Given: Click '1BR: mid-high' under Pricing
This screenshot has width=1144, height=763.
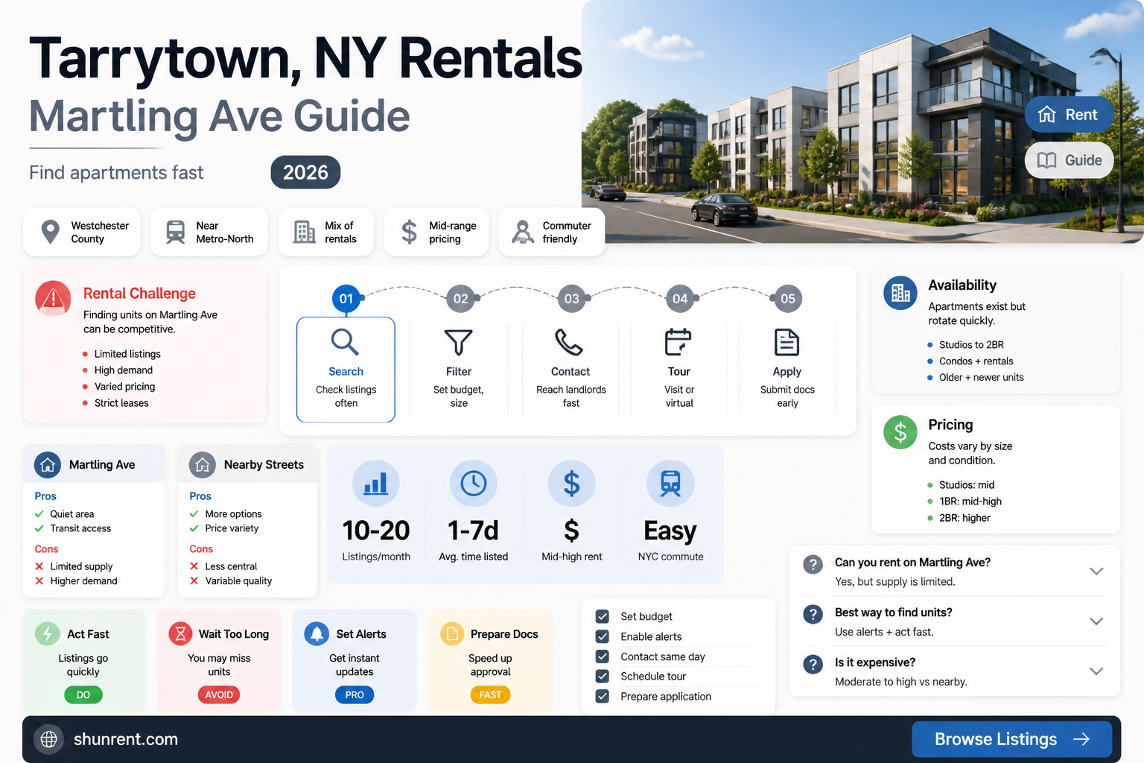Looking at the screenshot, I should click(970, 501).
